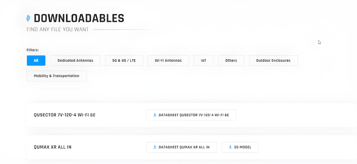Download Datasheet QuMax XR All In
Image resolution: width=357 pixels, height=164 pixels.
tap(182, 147)
